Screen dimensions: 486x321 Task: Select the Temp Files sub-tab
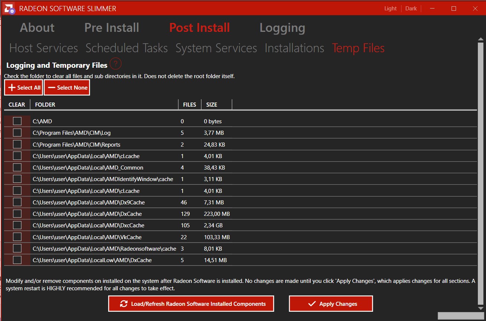click(x=358, y=48)
